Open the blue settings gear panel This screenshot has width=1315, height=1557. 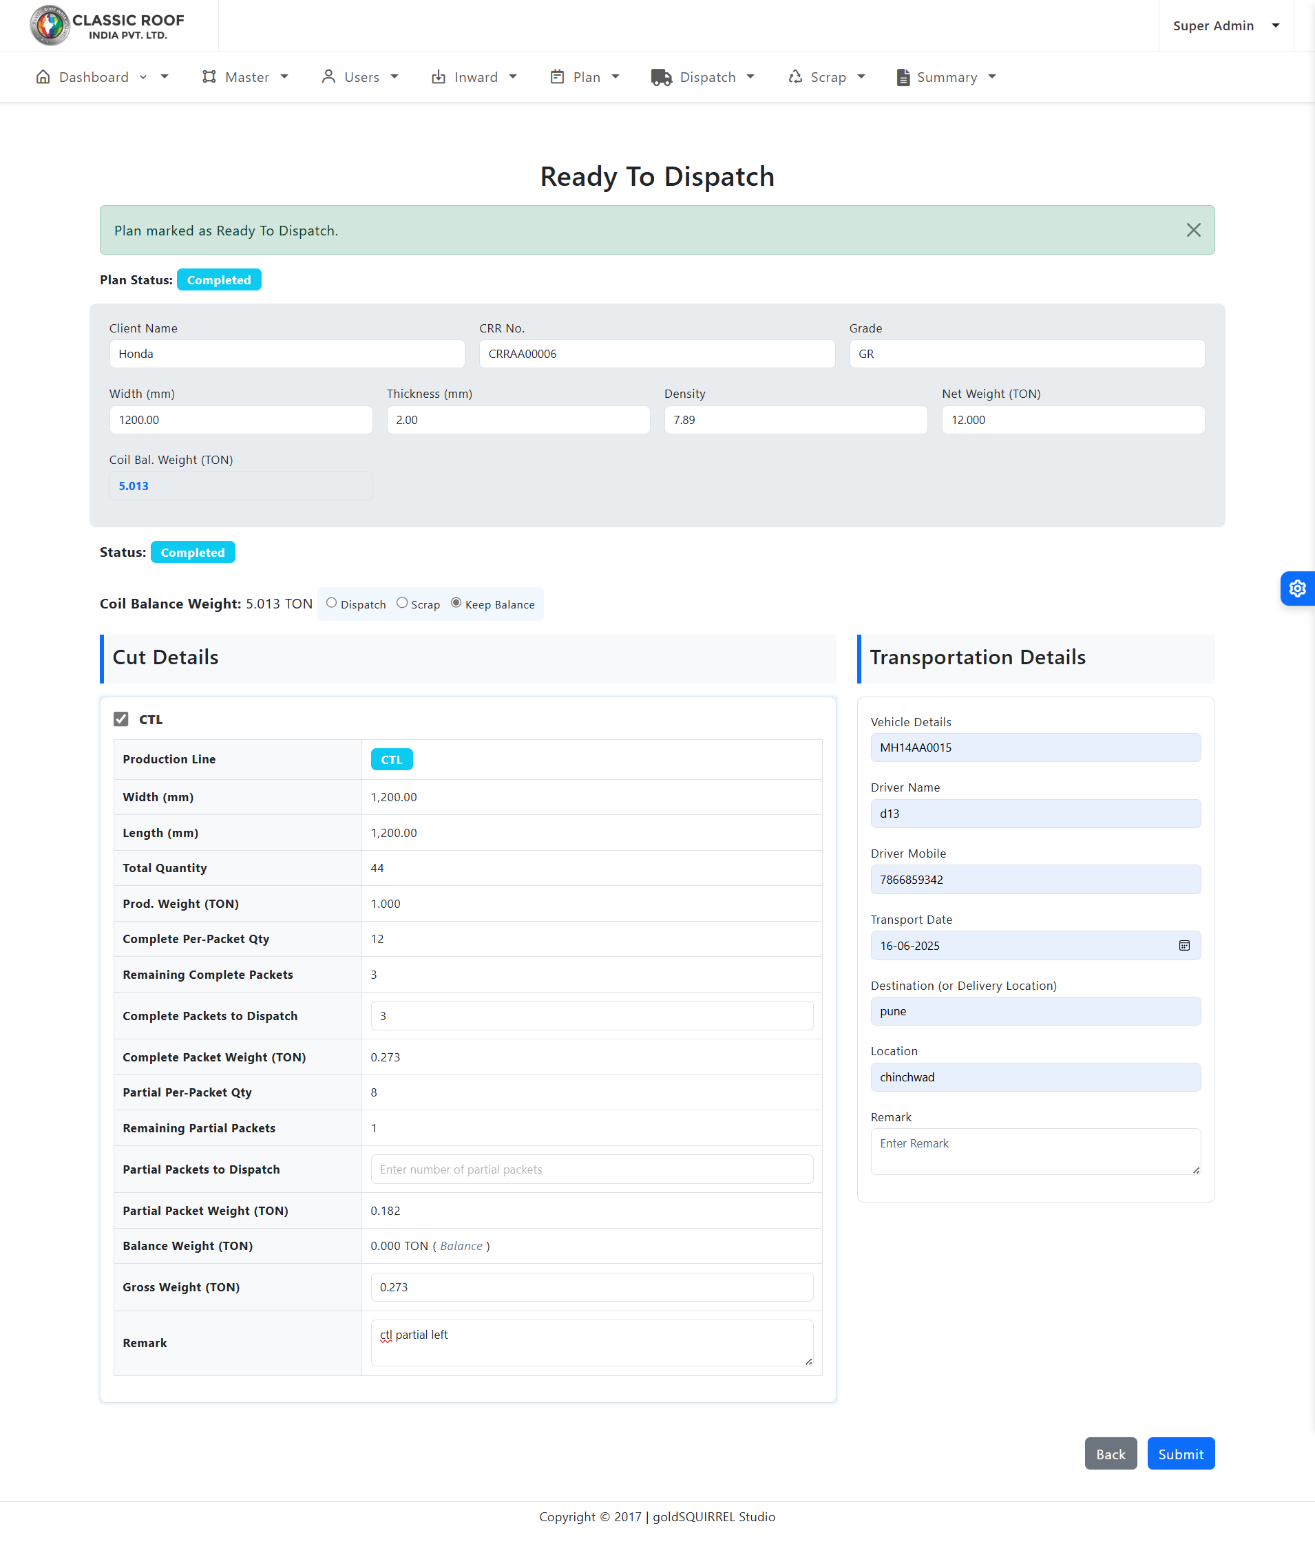tap(1297, 588)
